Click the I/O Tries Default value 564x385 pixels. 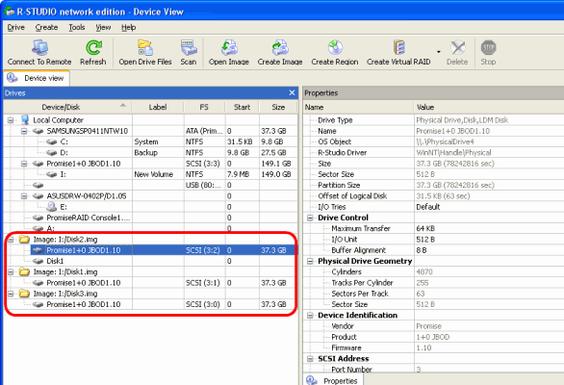427,207
